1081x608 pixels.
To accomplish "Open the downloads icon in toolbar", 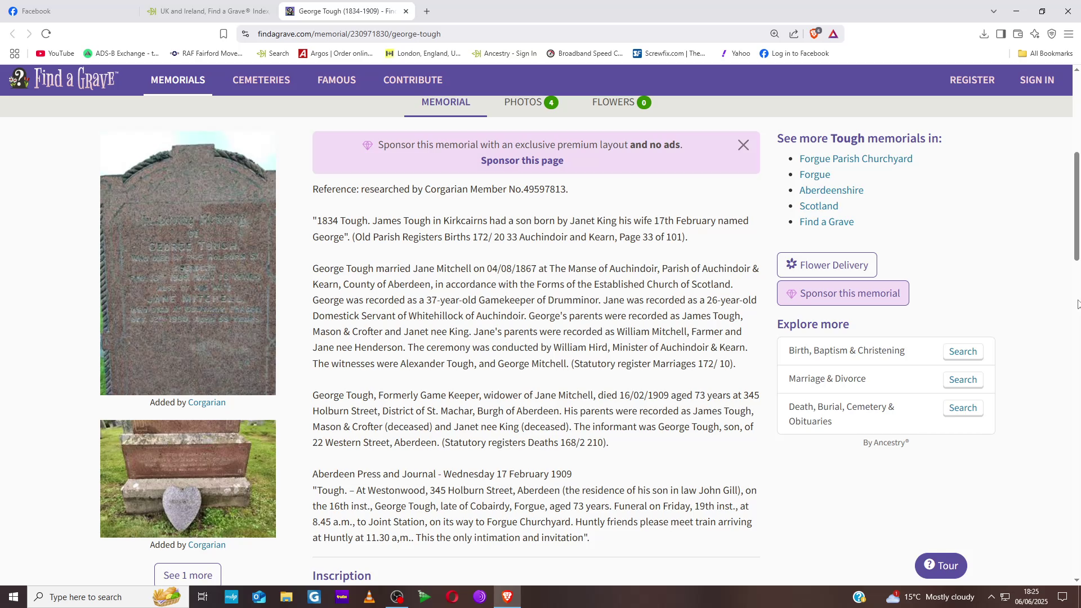I will point(984,34).
